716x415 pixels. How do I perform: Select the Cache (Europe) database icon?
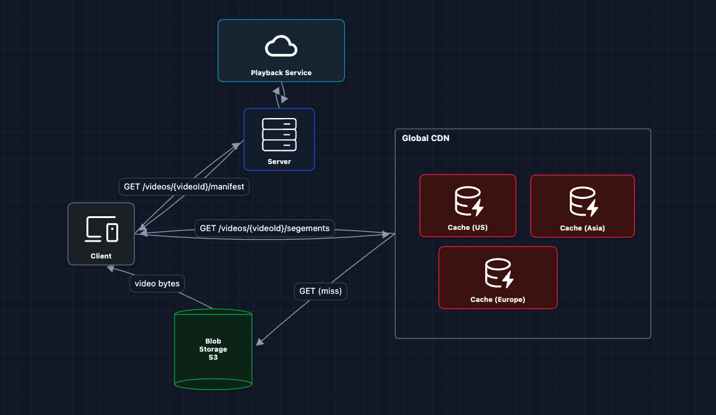(x=498, y=273)
